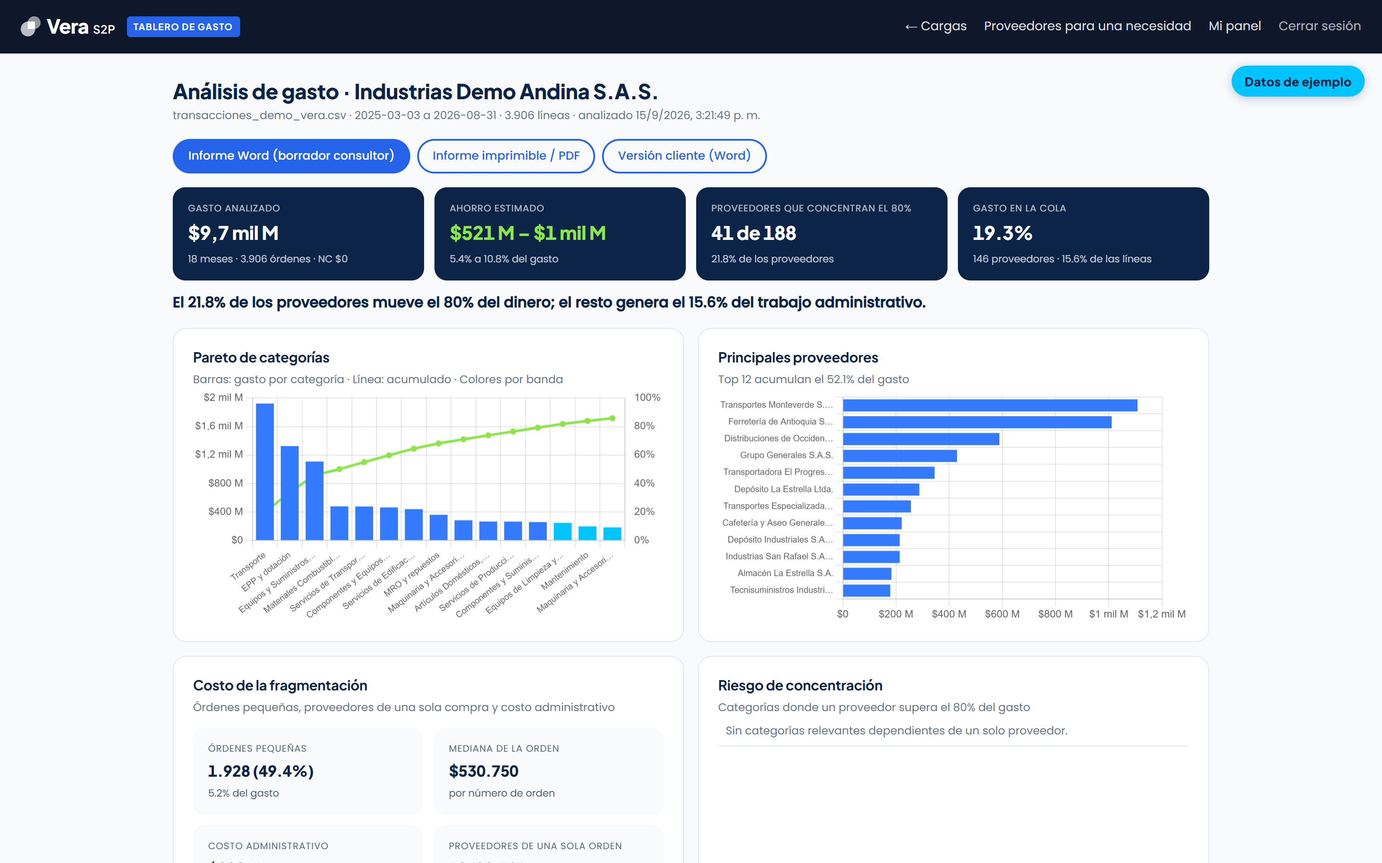
Task: Click the Gasto en la cola card
Action: [x=1083, y=234]
